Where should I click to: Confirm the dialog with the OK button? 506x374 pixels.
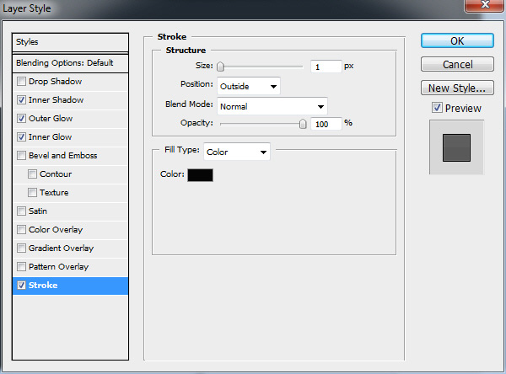pyautogui.click(x=457, y=41)
